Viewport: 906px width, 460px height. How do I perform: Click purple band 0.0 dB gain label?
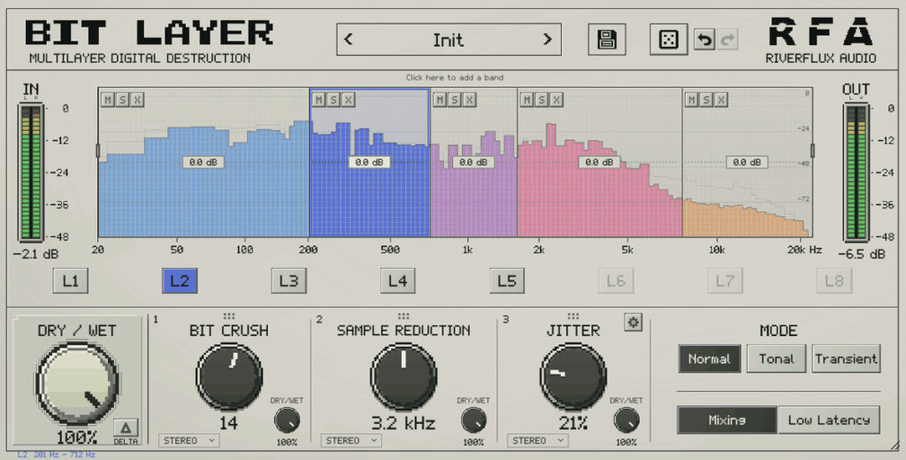(473, 163)
